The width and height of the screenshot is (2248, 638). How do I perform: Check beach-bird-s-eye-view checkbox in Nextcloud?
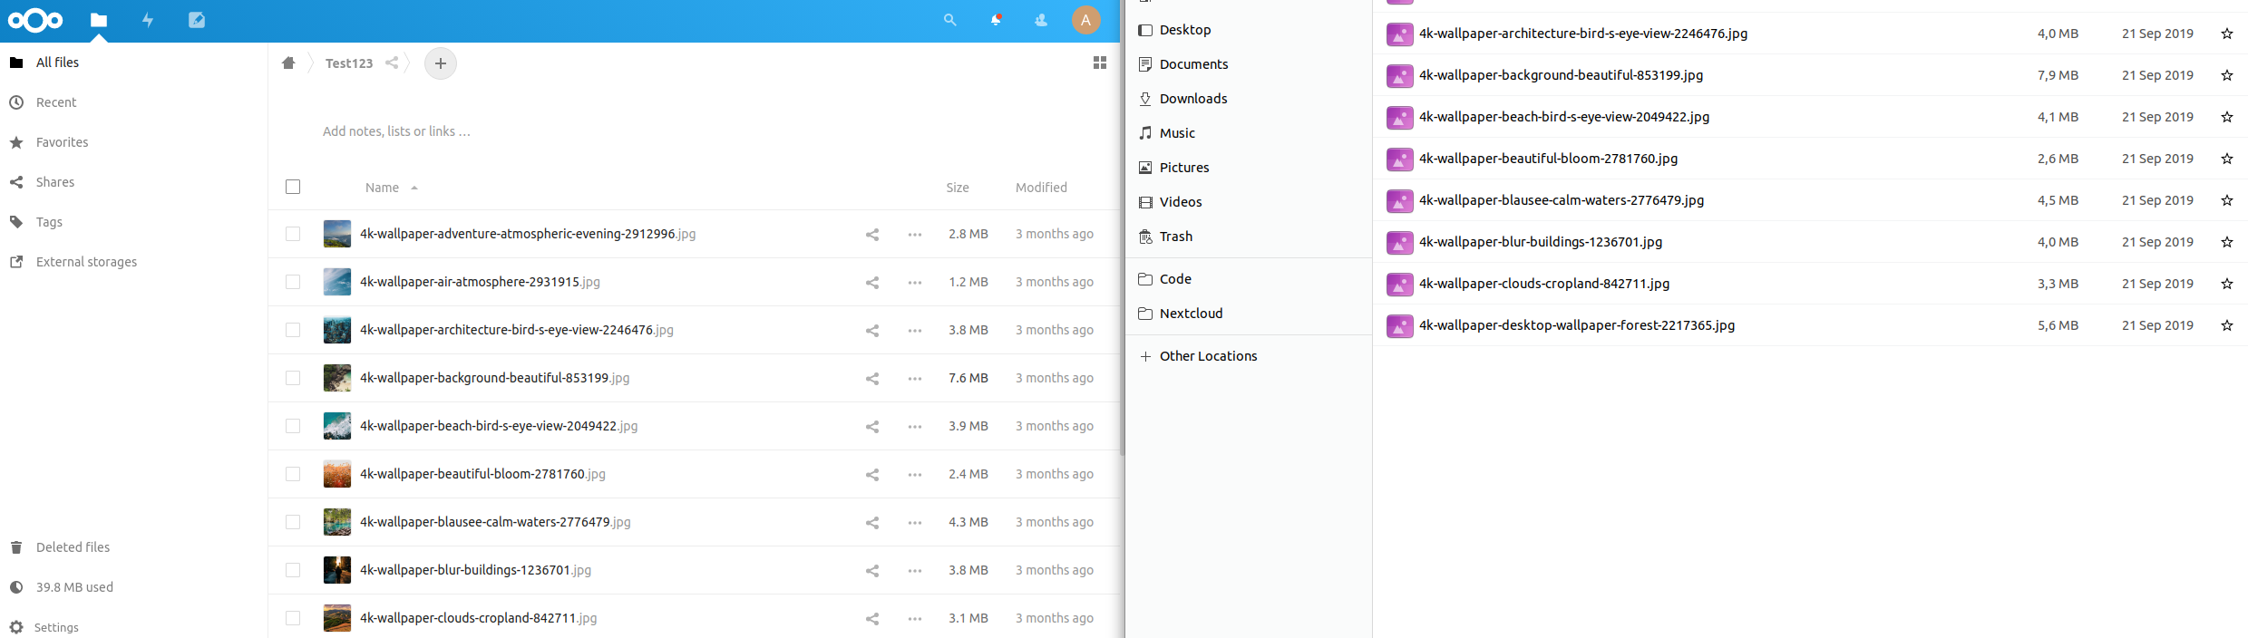point(293,426)
